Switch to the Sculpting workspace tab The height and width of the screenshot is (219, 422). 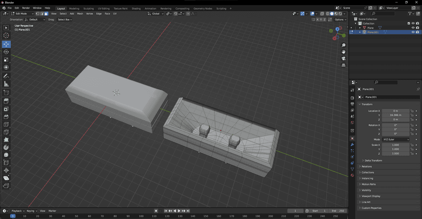[x=89, y=8]
